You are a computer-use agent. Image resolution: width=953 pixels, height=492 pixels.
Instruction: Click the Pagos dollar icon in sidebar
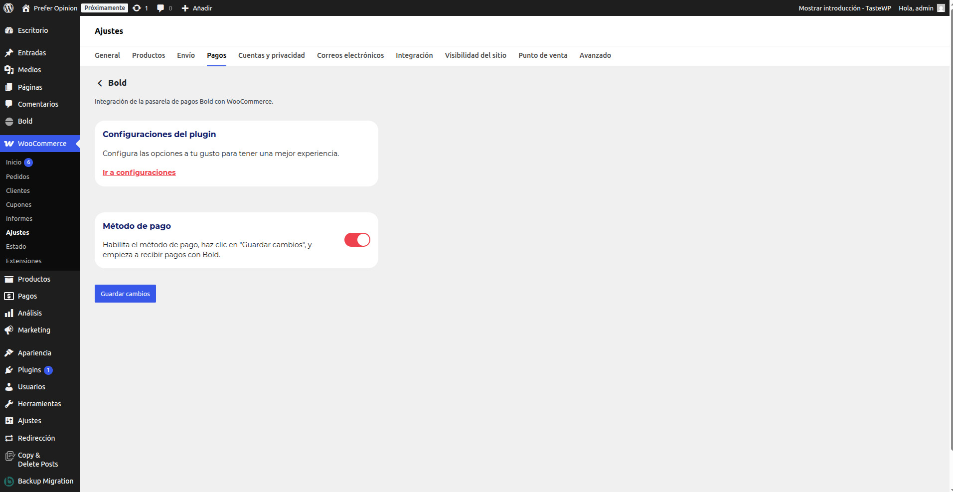pos(9,296)
